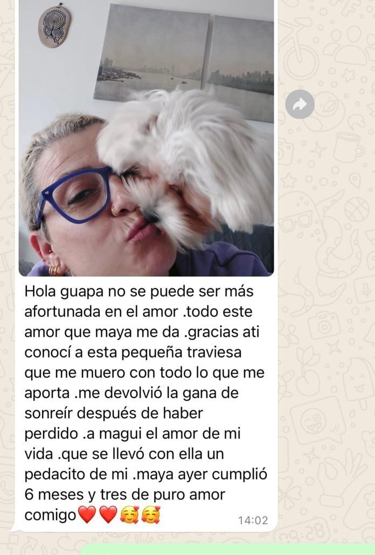The height and width of the screenshot is (555, 375).
Task: Tap the forward arrow icon beside the photo
Action: 300,104
